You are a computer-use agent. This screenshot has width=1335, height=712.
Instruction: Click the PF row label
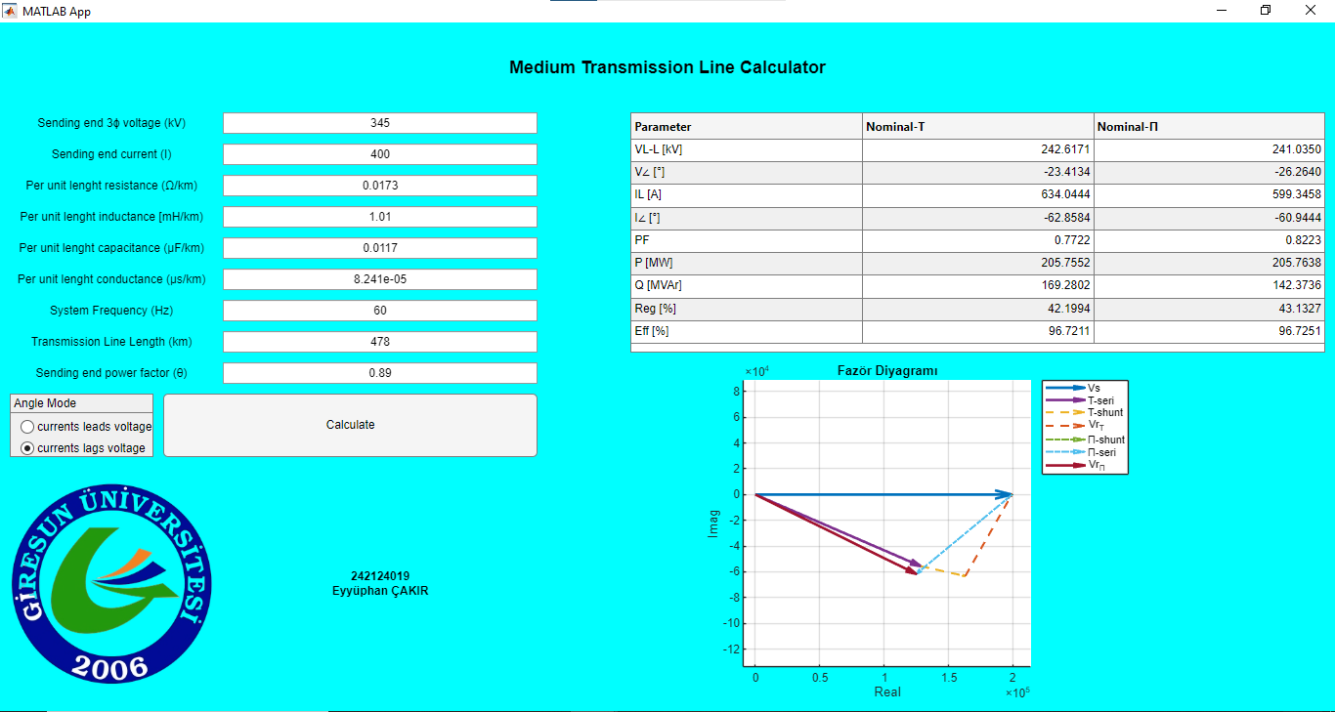coord(747,241)
